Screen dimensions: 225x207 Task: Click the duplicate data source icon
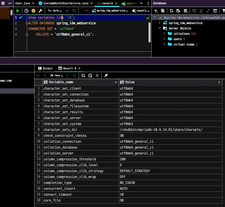coord(163,11)
